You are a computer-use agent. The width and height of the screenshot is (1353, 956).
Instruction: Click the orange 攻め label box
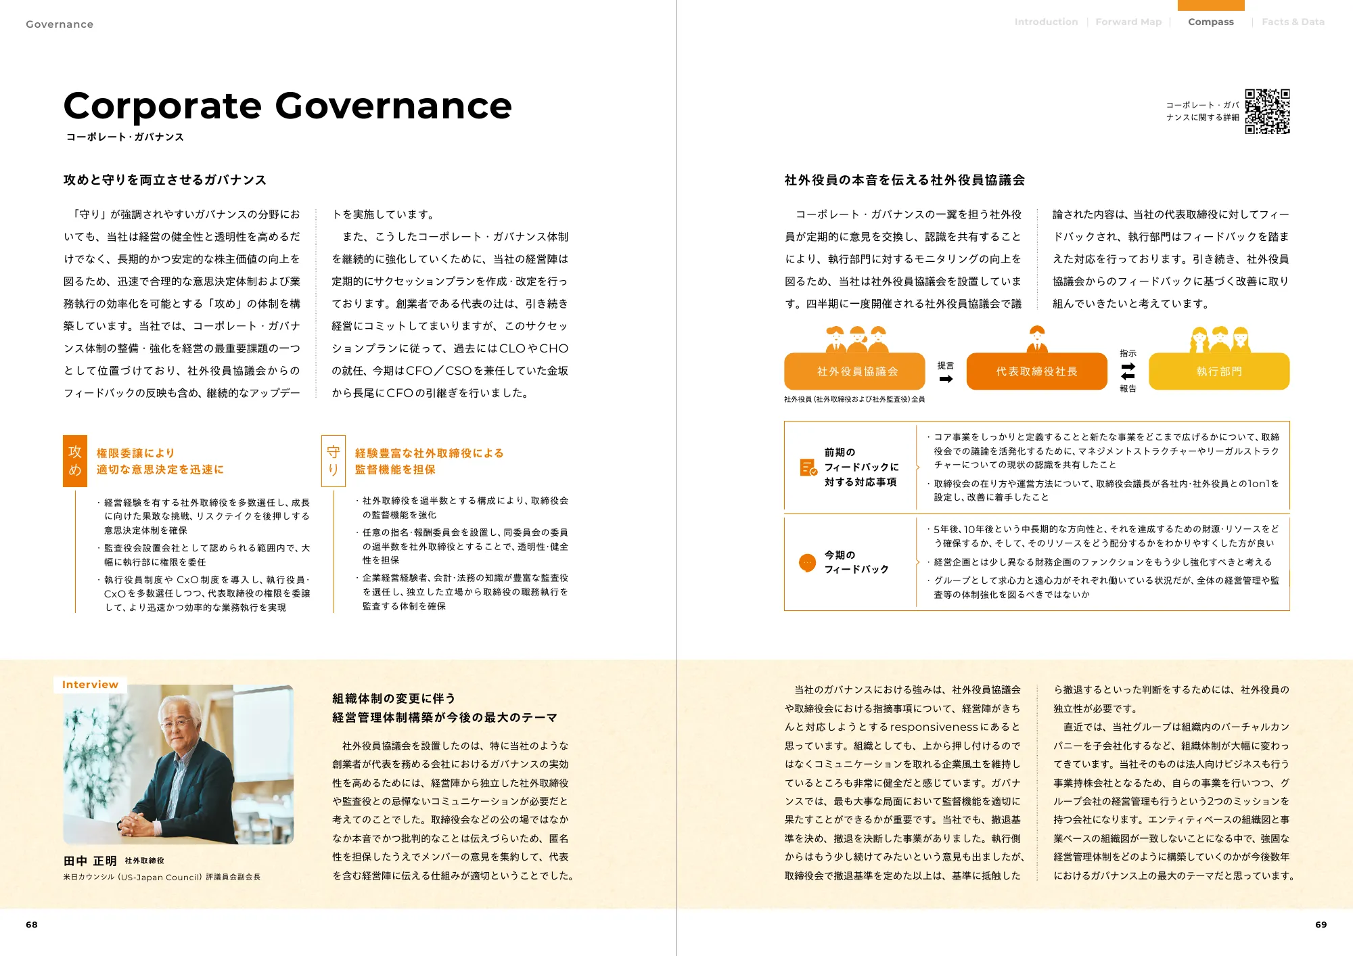pos(75,461)
